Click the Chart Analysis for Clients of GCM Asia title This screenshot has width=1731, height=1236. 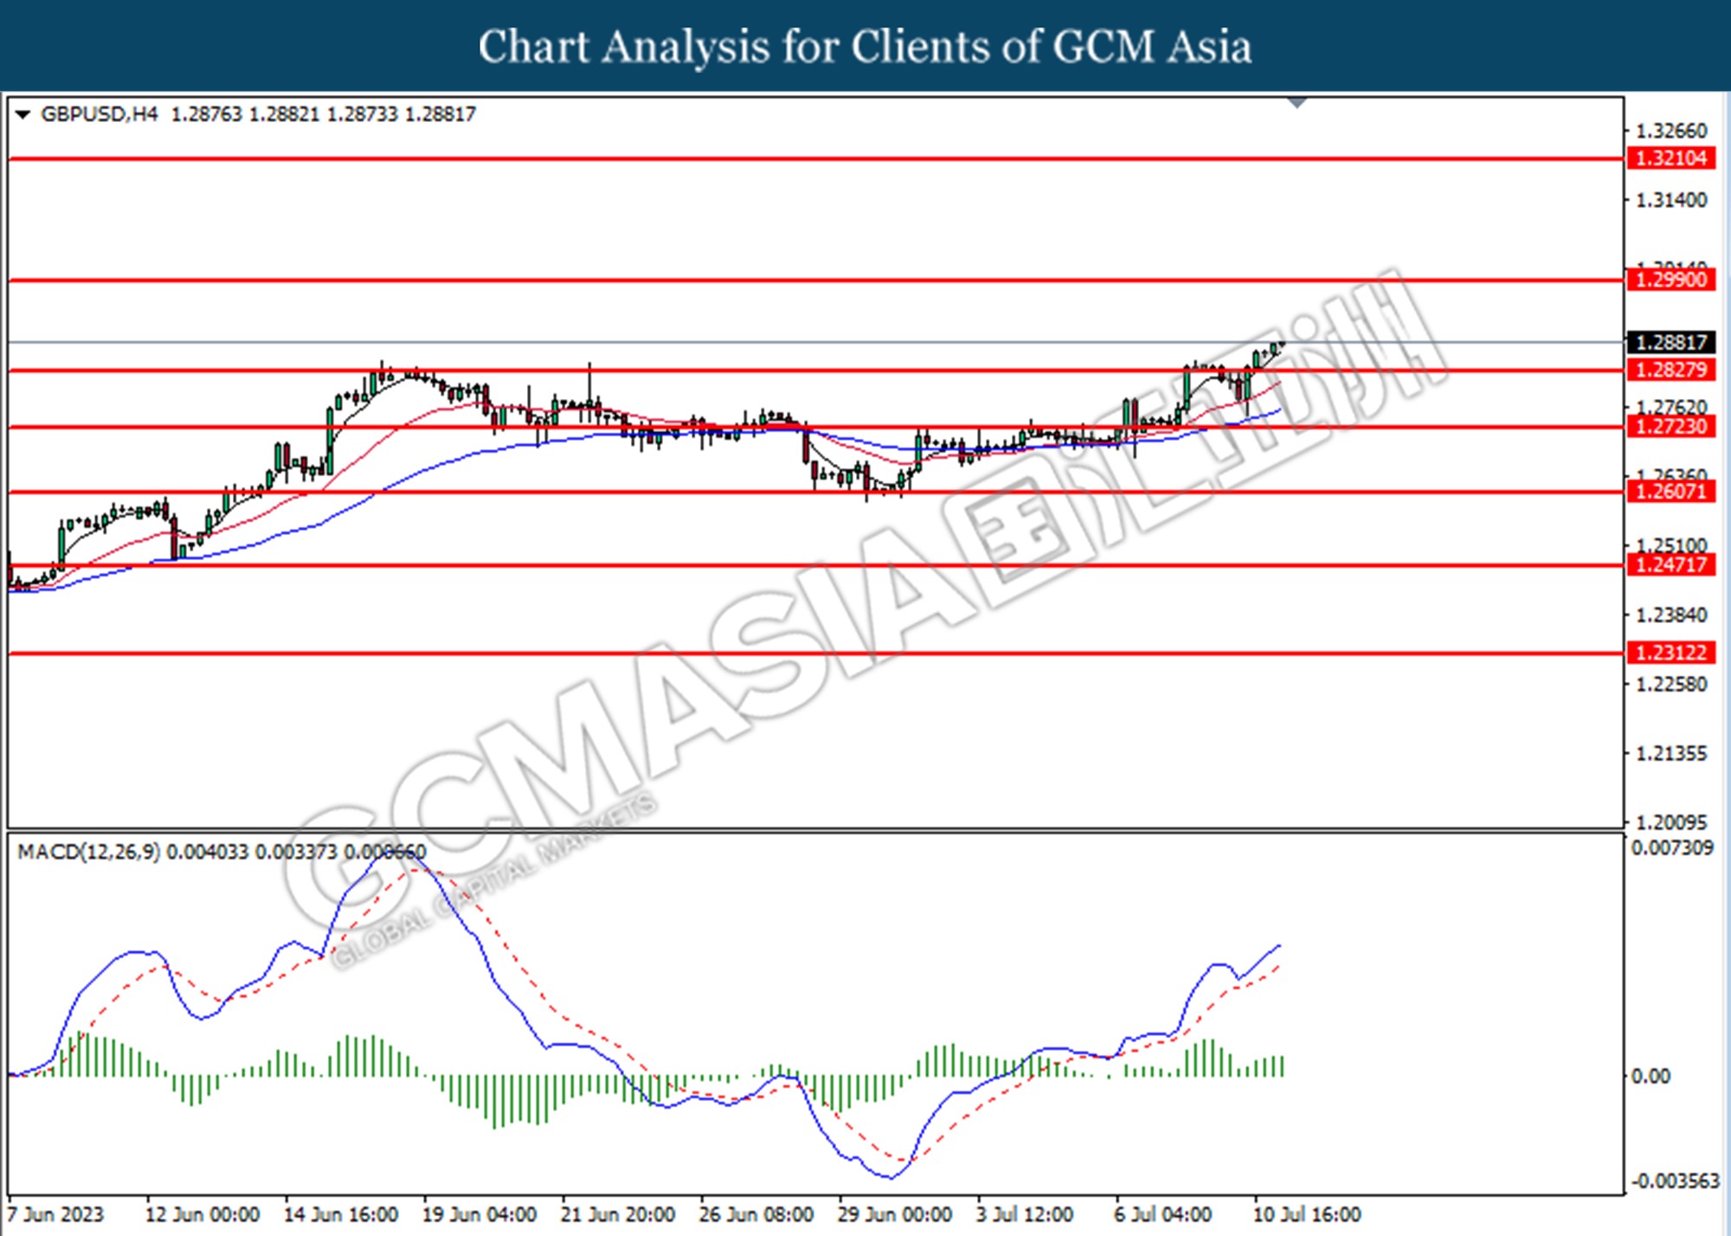865,47
